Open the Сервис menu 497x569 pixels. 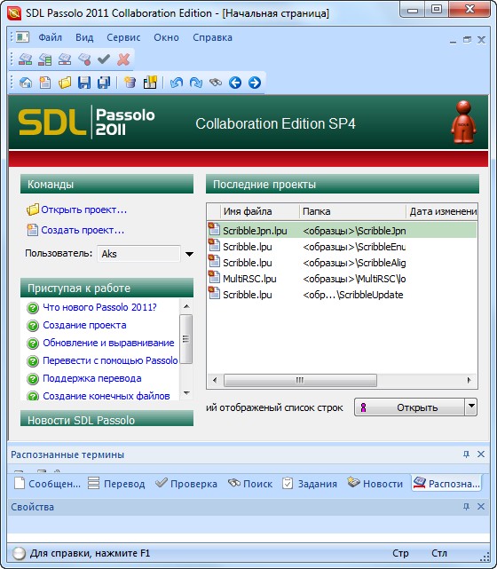pyautogui.click(x=123, y=37)
